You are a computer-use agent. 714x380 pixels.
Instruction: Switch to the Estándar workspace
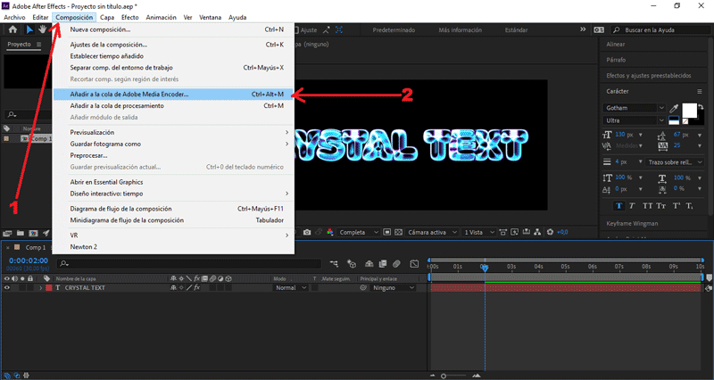[517, 30]
